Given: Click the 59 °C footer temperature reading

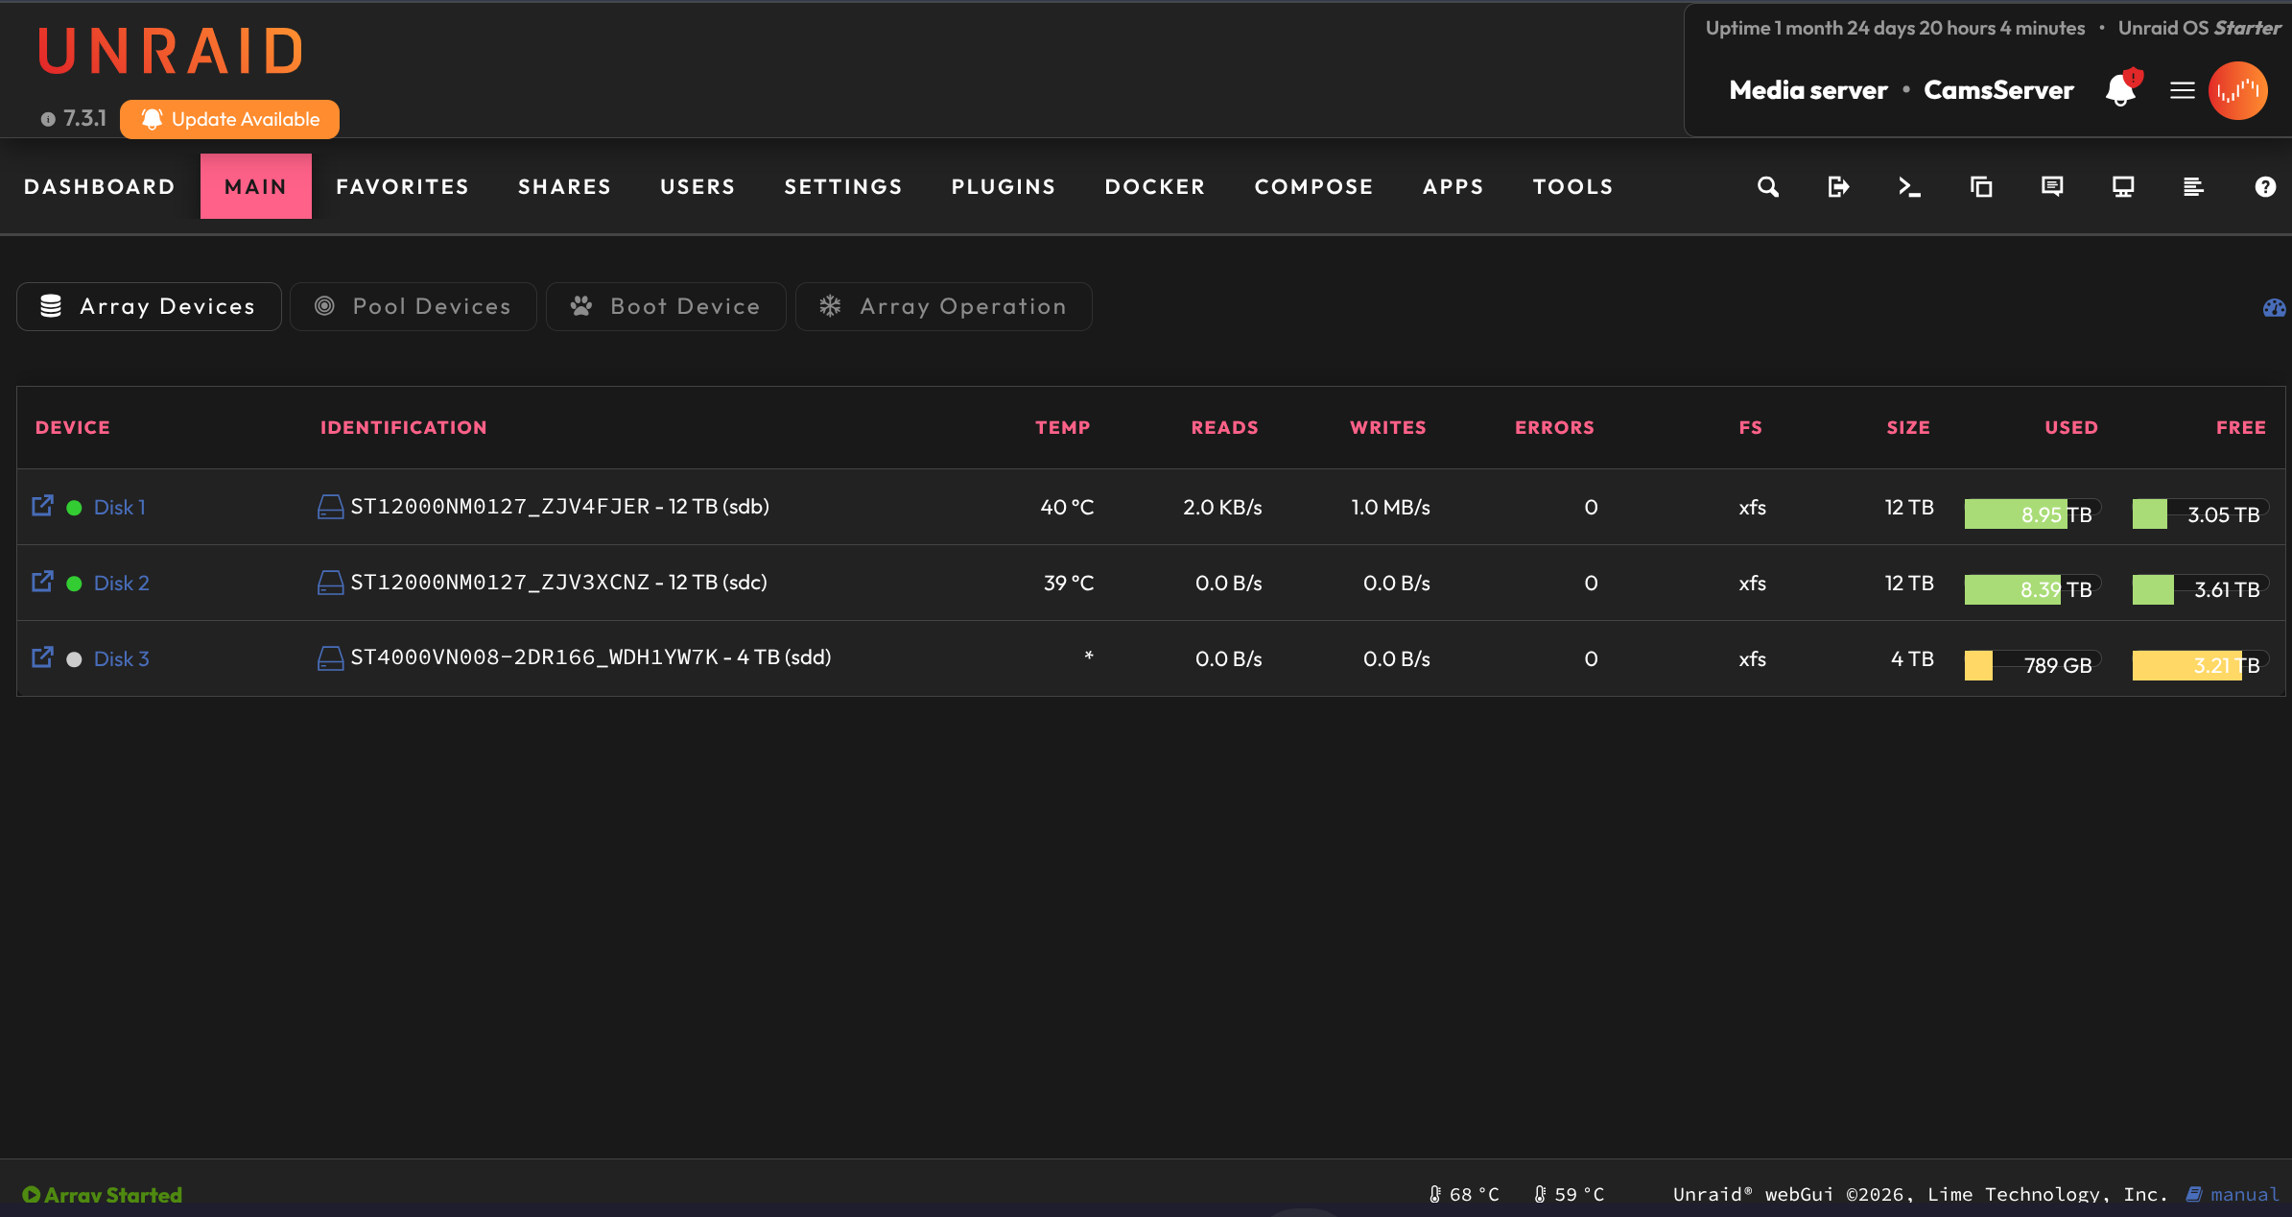Looking at the screenshot, I should coord(1569,1195).
